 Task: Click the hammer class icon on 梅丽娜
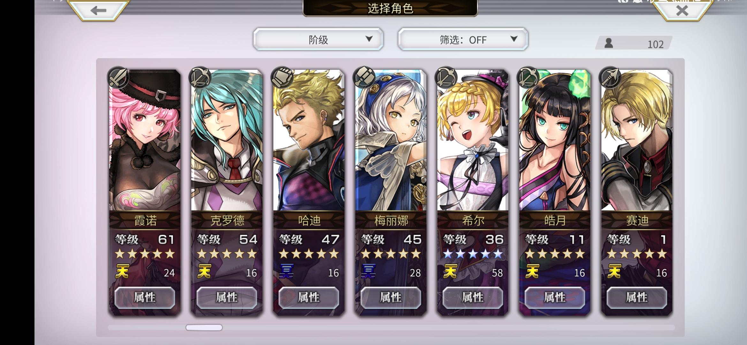pos(364,78)
